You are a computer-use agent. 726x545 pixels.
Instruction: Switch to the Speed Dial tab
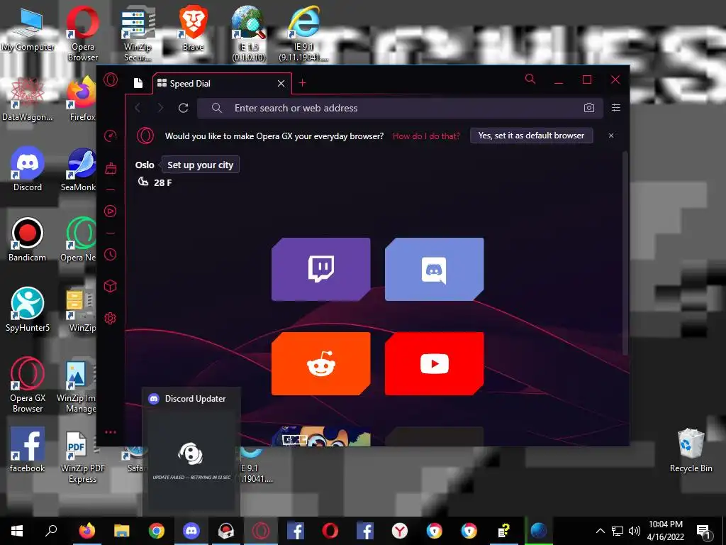point(222,84)
